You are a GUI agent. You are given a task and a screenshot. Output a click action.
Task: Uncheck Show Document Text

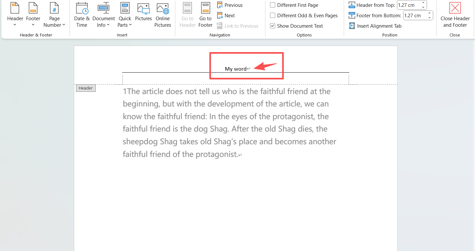(x=273, y=26)
